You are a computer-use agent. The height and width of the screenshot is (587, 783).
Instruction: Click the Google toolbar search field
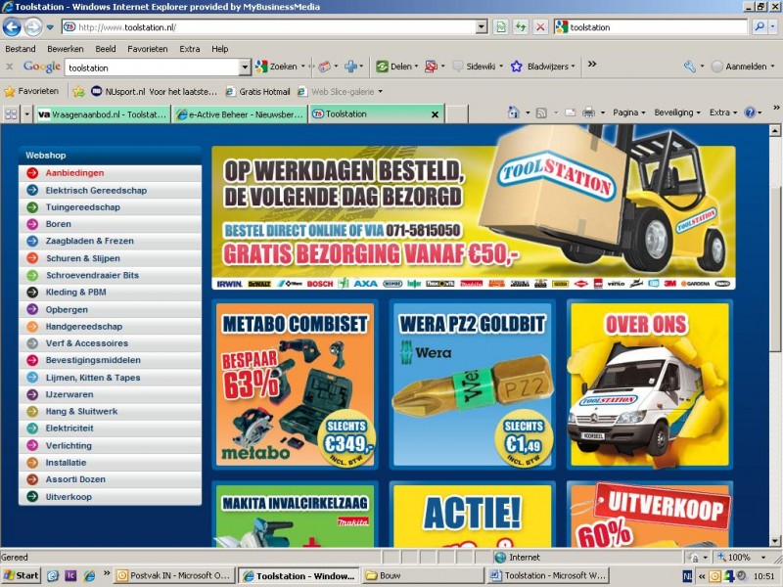[153, 68]
